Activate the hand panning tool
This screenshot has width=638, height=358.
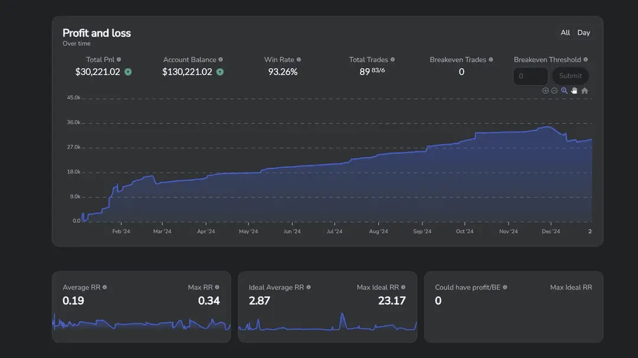(x=574, y=91)
